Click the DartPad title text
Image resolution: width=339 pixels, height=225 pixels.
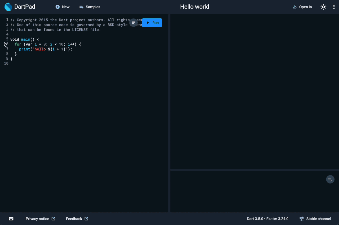25,7
